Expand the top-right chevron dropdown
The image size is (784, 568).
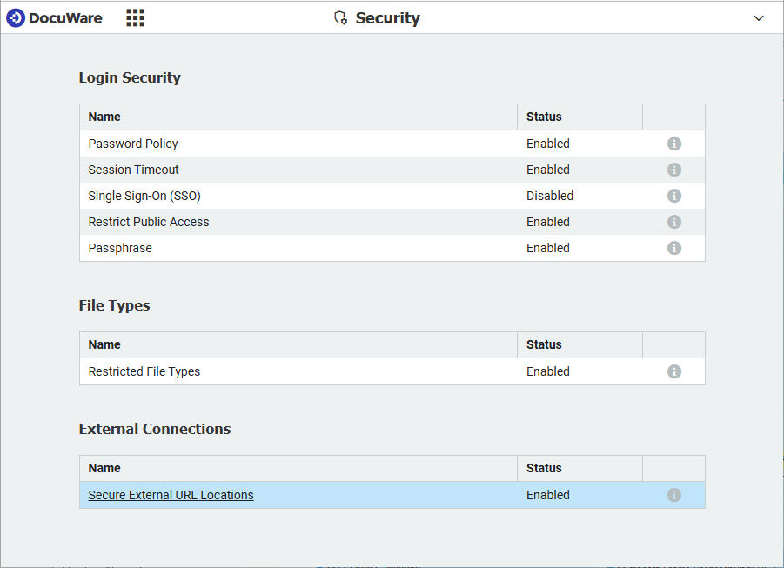(x=759, y=18)
